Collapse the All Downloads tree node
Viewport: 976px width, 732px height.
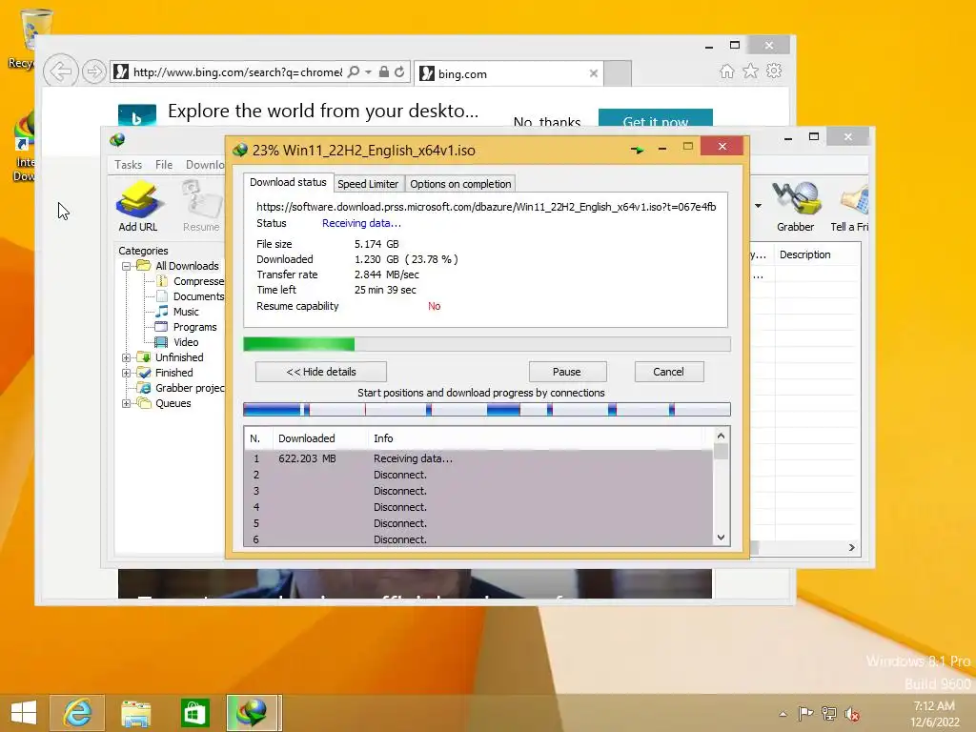126,266
